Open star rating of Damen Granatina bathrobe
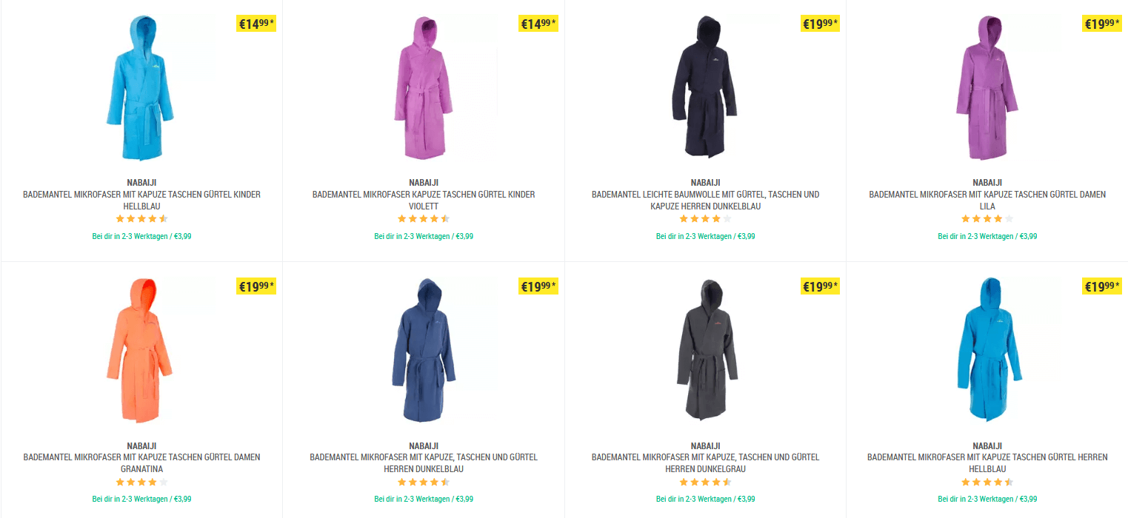 [141, 482]
